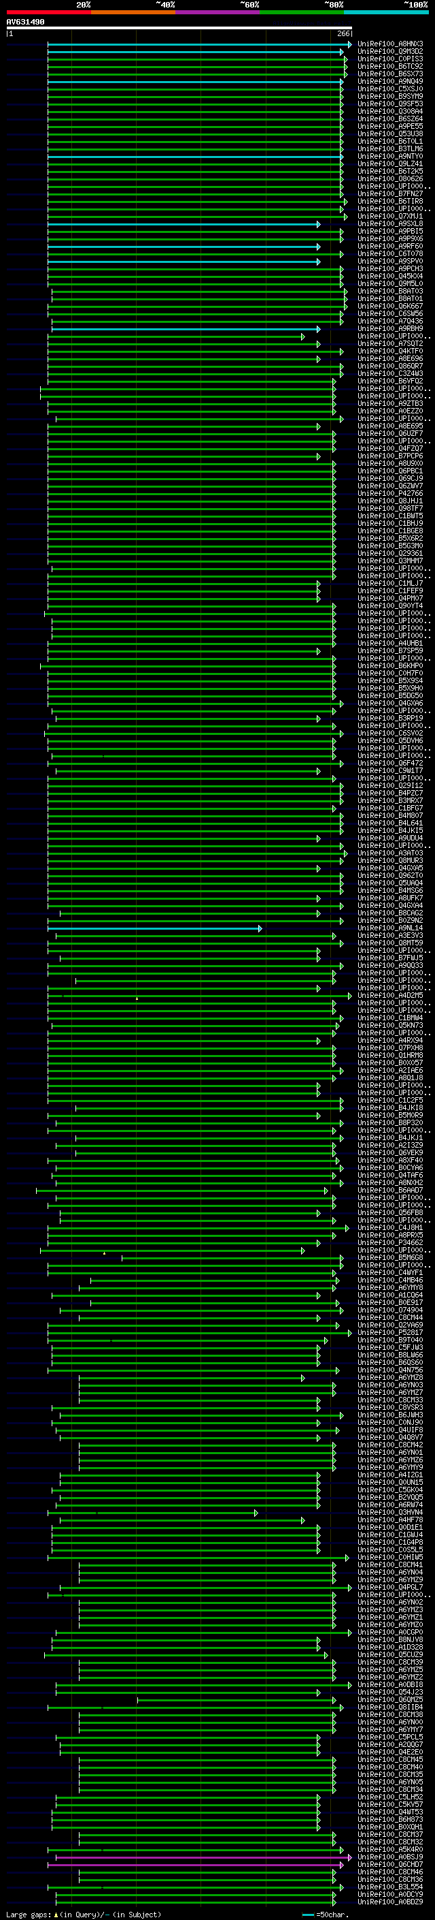Click the query end position 266
This screenshot has height=1920, width=435.
tap(343, 33)
